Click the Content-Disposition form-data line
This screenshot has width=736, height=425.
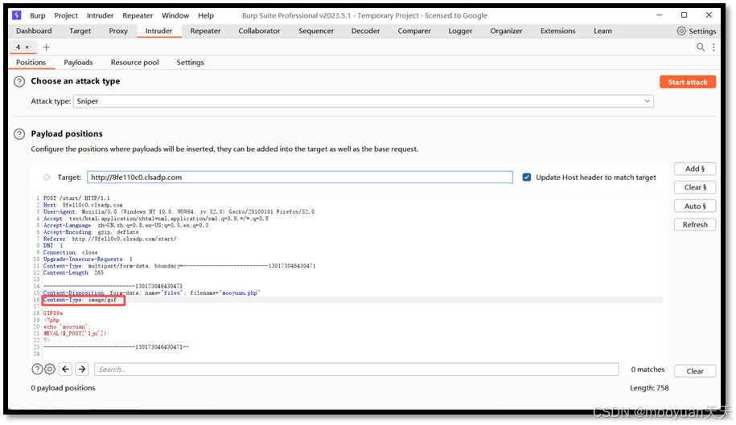[x=151, y=293]
